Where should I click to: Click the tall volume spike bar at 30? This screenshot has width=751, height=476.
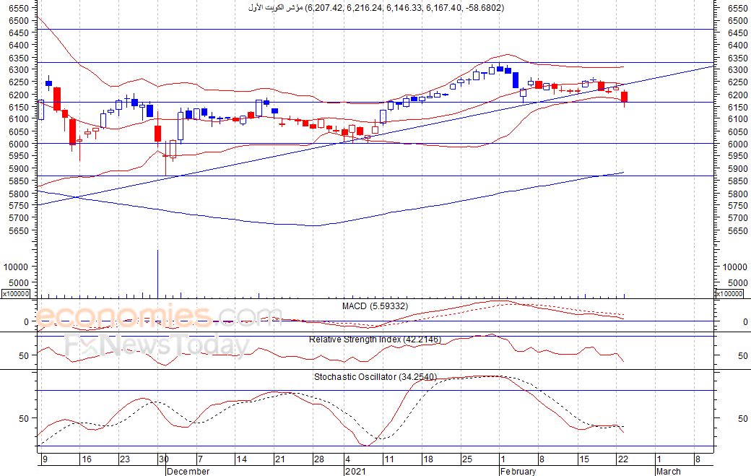(x=157, y=274)
